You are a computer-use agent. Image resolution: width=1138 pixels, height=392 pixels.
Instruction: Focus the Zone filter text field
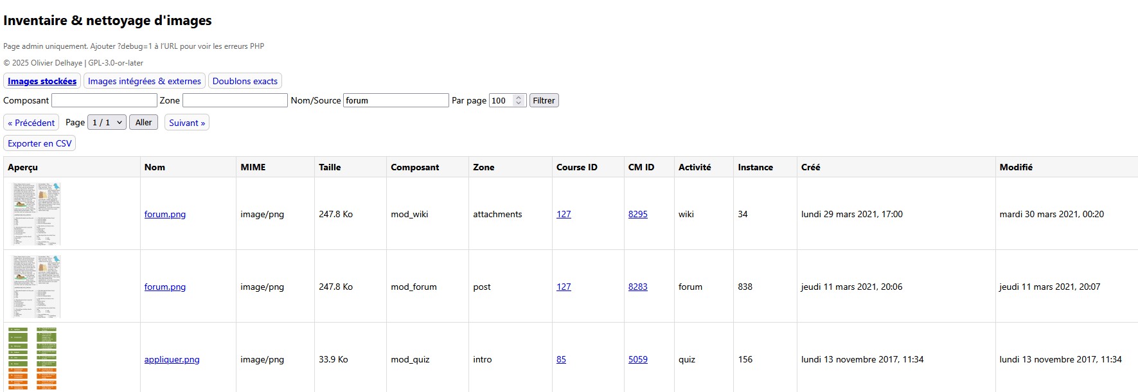point(235,100)
